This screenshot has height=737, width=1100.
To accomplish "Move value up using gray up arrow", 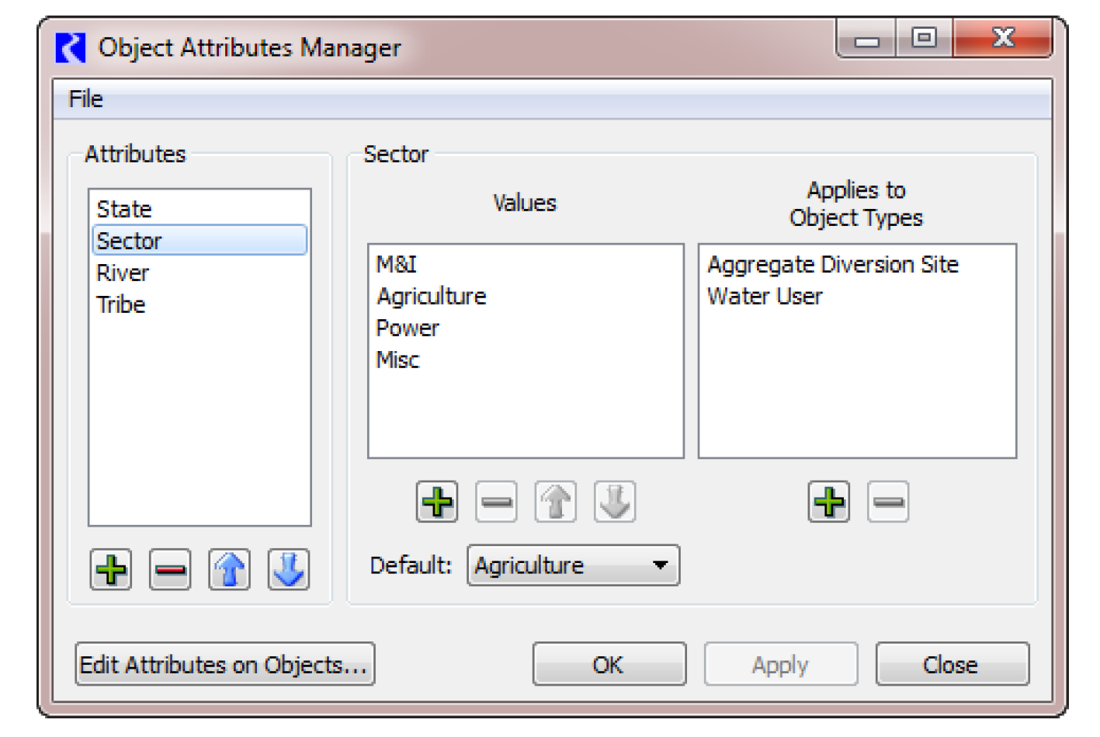I will [555, 502].
